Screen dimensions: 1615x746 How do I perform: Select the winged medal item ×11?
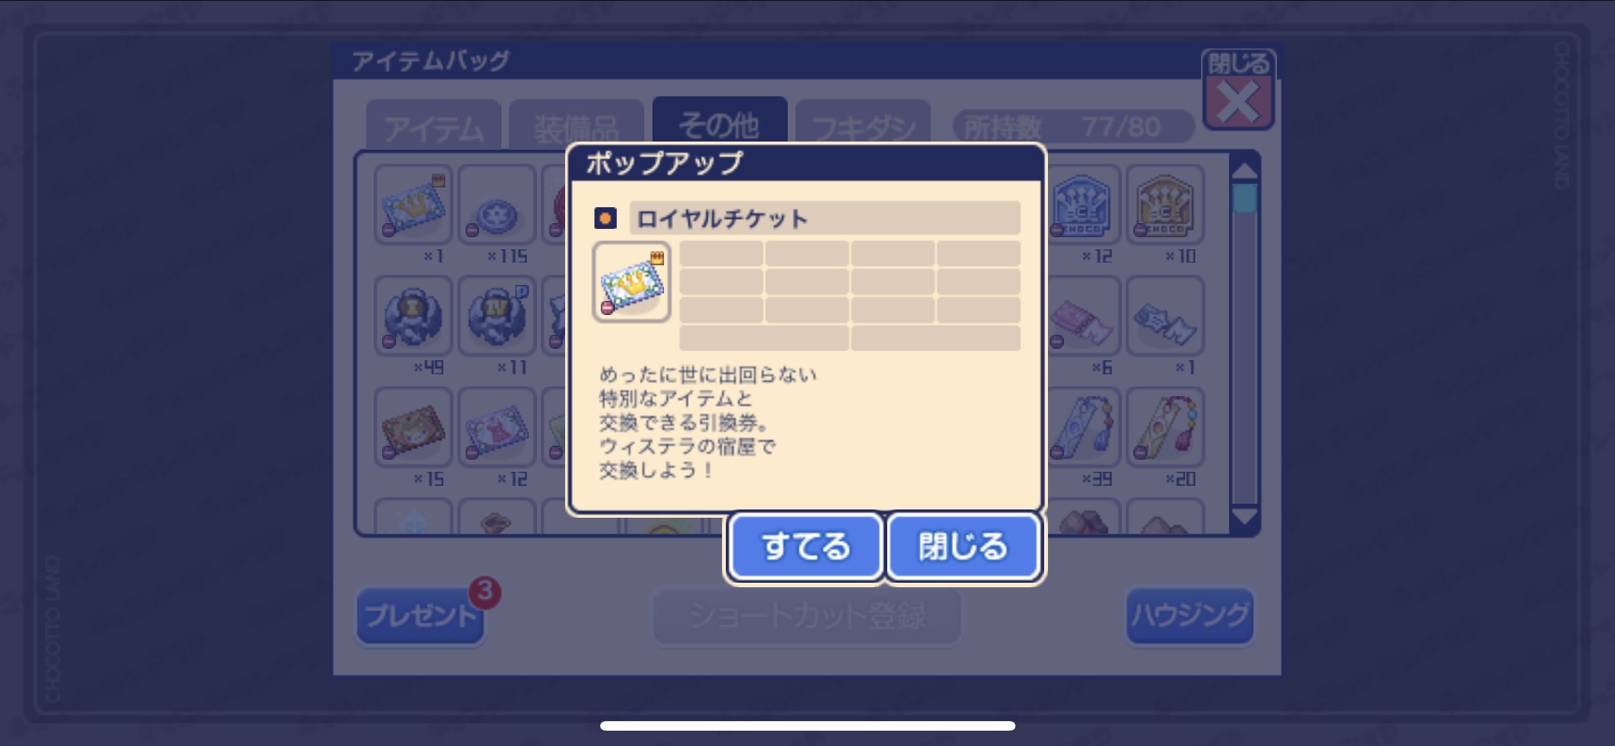coord(497,316)
